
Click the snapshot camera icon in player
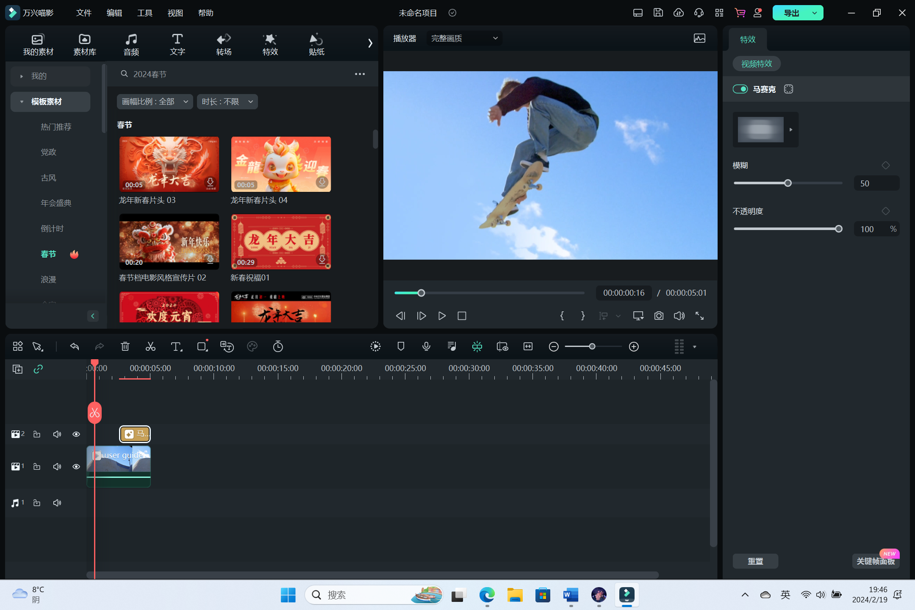coord(659,316)
